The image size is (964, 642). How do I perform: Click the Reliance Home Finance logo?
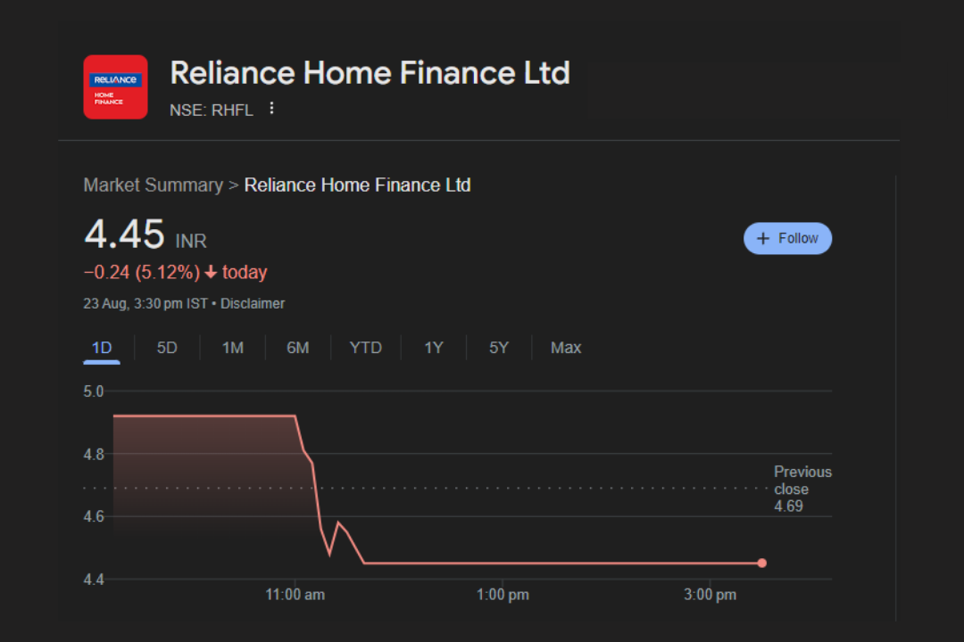pos(115,86)
